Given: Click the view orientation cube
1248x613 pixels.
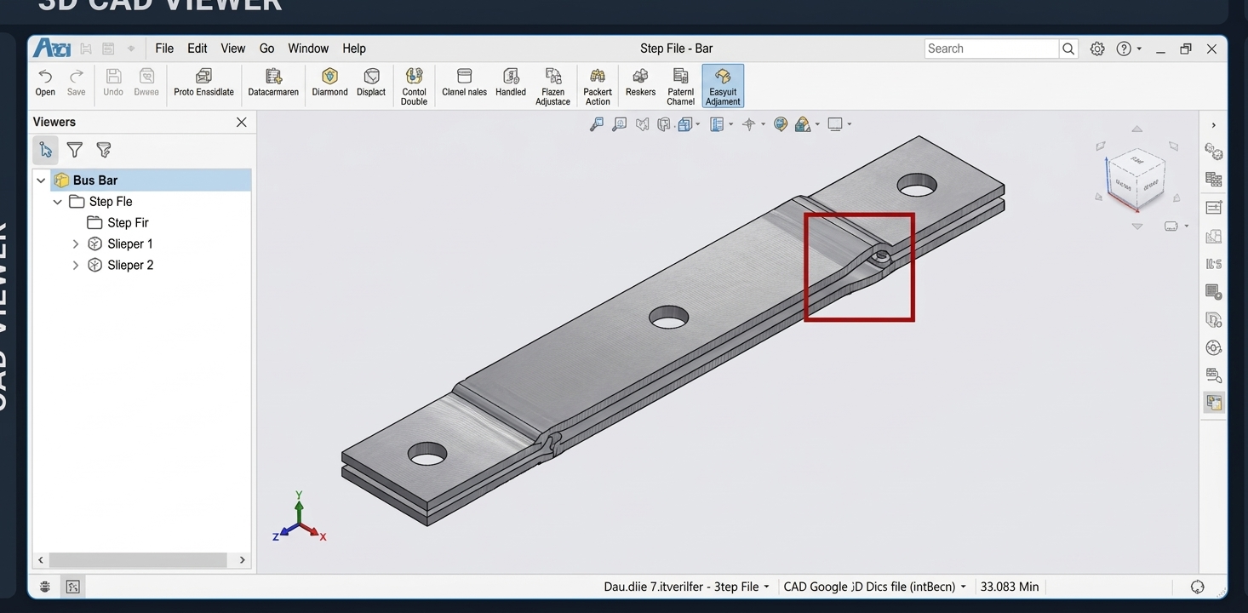Looking at the screenshot, I should (x=1137, y=179).
